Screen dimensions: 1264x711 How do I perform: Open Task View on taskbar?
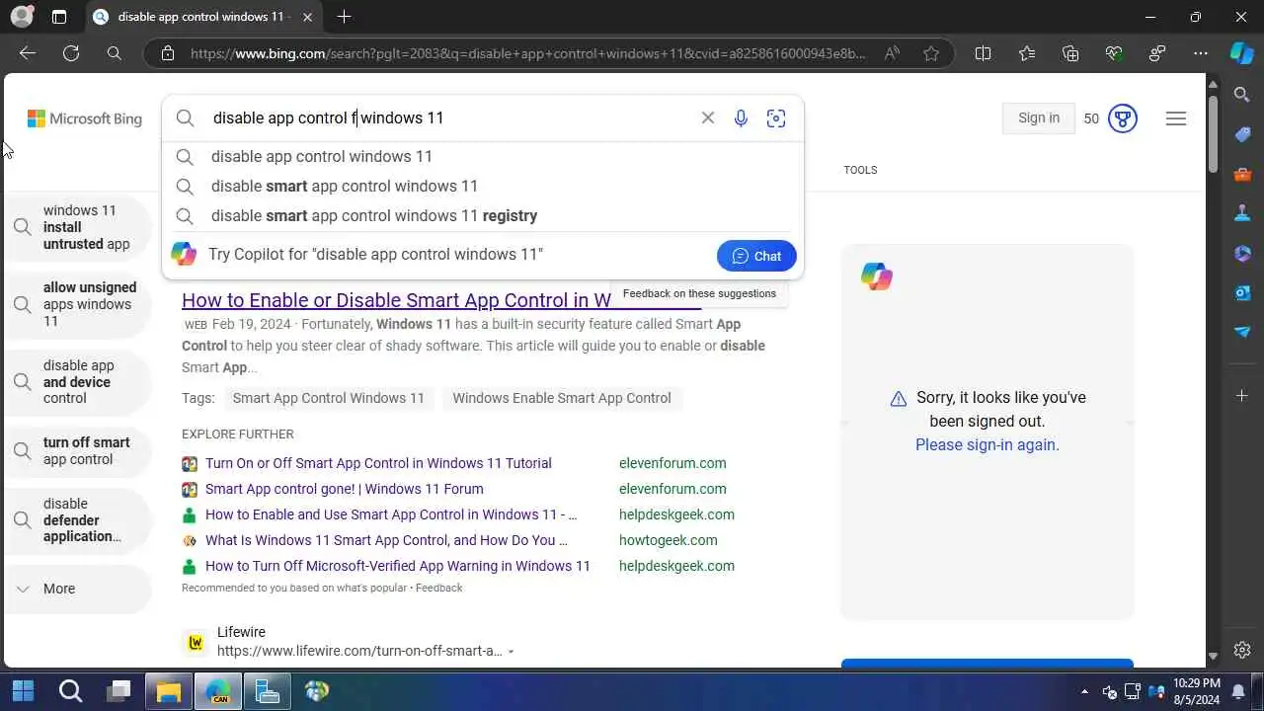pos(120,690)
